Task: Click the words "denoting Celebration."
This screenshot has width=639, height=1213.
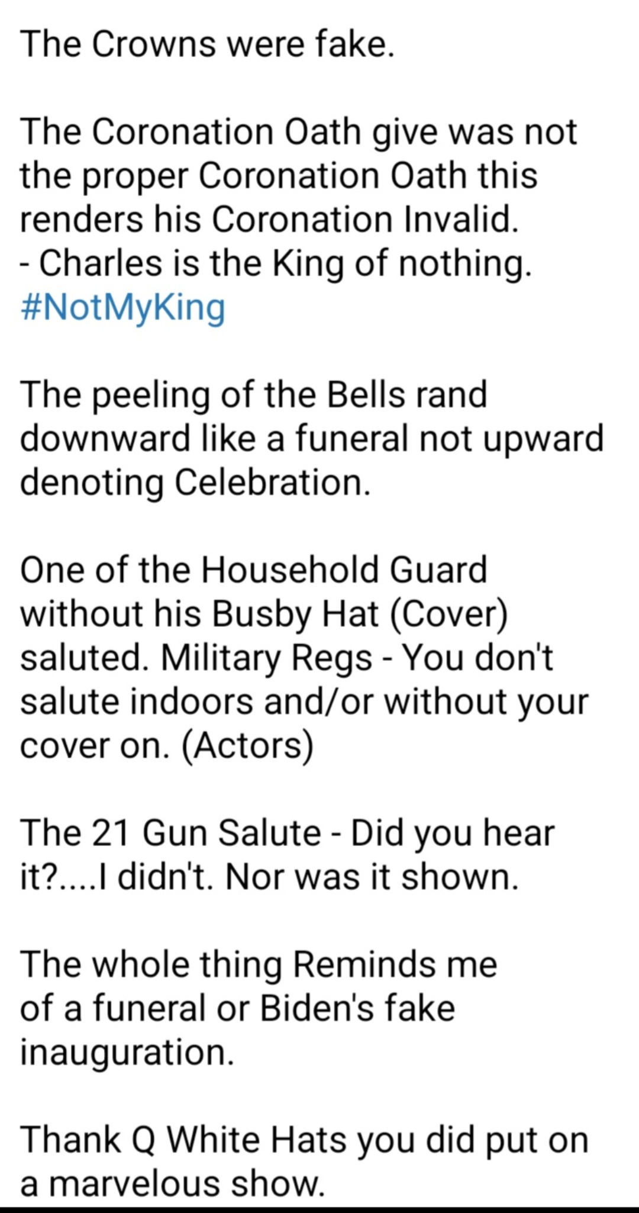Action: coord(195,482)
